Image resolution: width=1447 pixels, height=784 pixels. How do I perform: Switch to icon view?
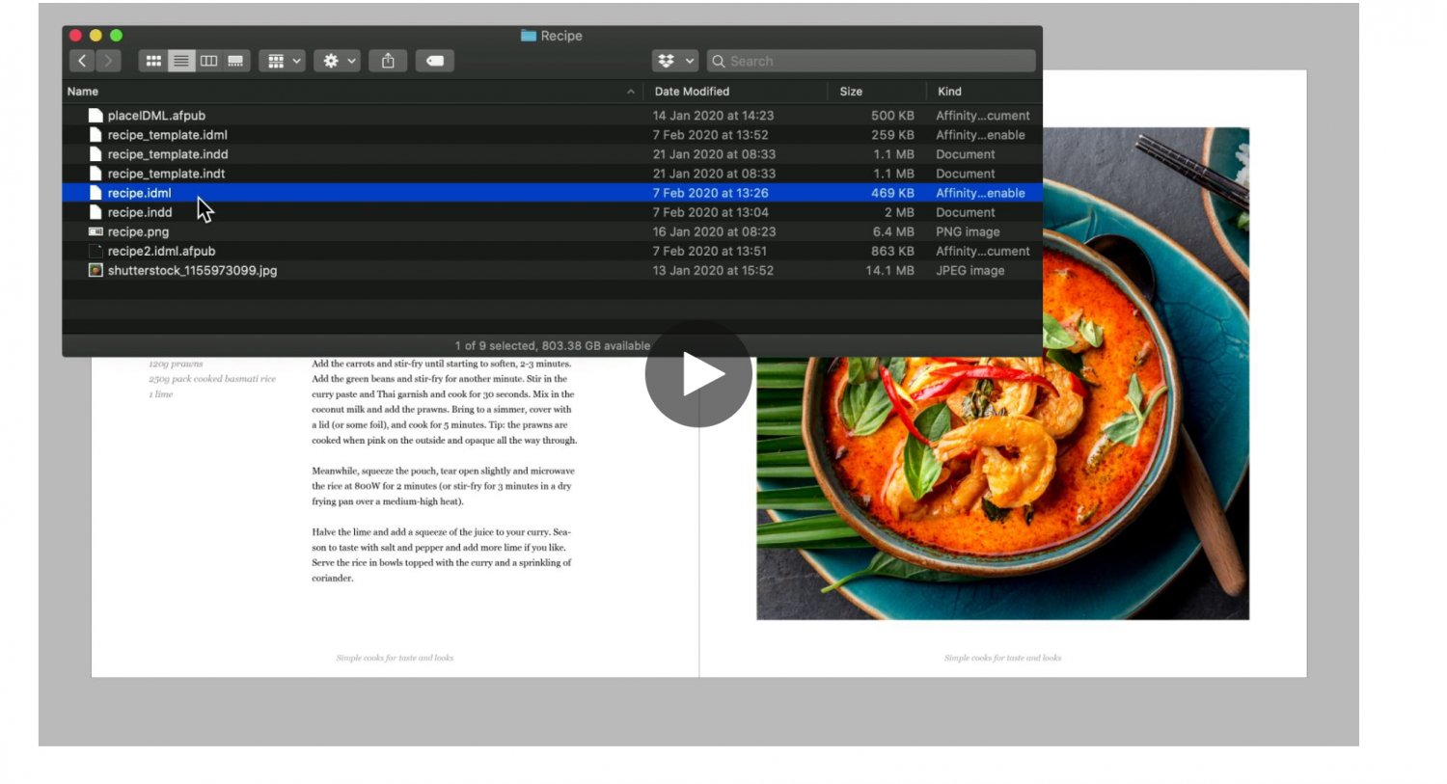click(153, 61)
